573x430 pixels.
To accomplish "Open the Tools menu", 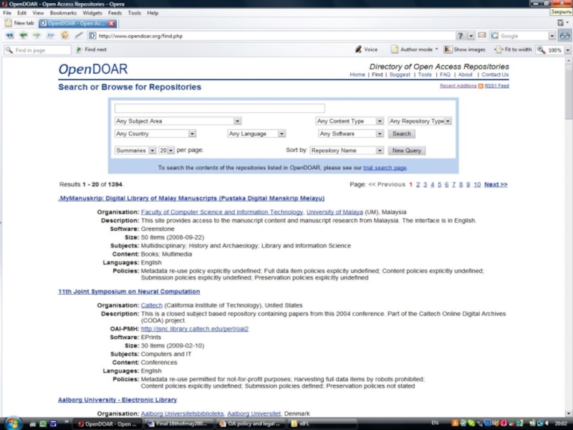I will tap(134, 13).
